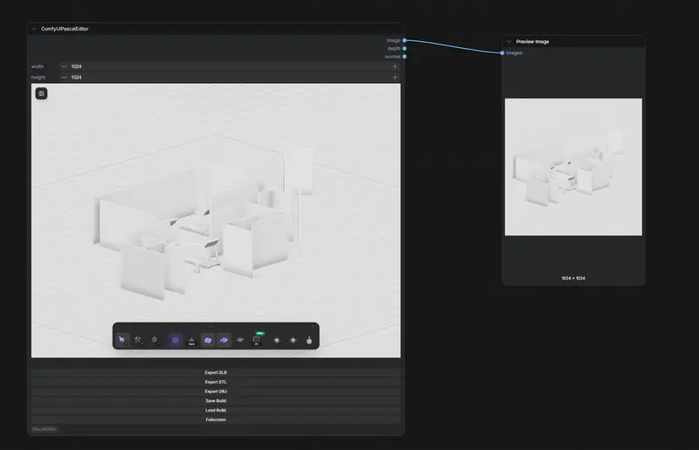Toggle the blue cube view button
This screenshot has height=450, width=699.
coord(208,339)
